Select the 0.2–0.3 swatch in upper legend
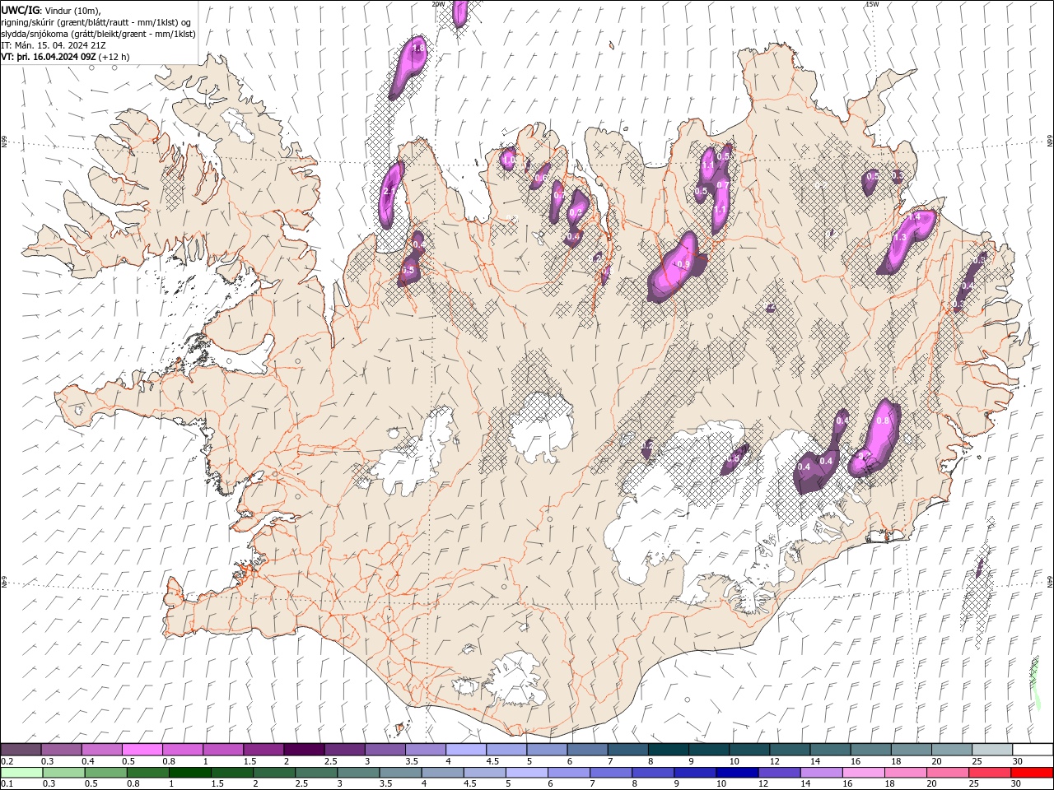The height and width of the screenshot is (790, 1054). tap(21, 750)
